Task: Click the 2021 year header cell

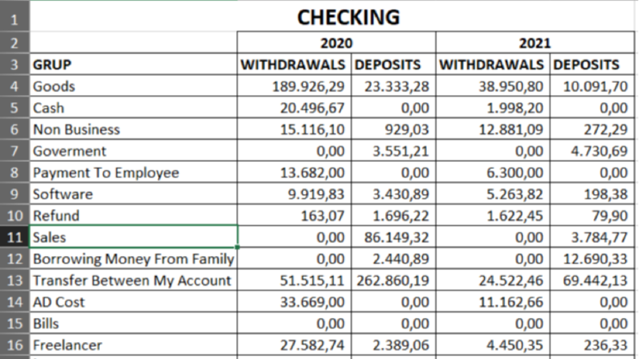Action: click(x=535, y=43)
